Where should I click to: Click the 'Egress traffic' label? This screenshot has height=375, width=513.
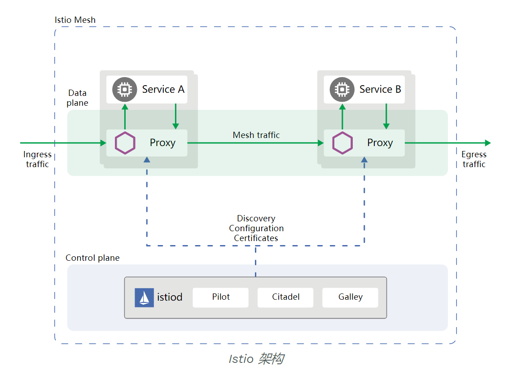pyautogui.click(x=474, y=159)
